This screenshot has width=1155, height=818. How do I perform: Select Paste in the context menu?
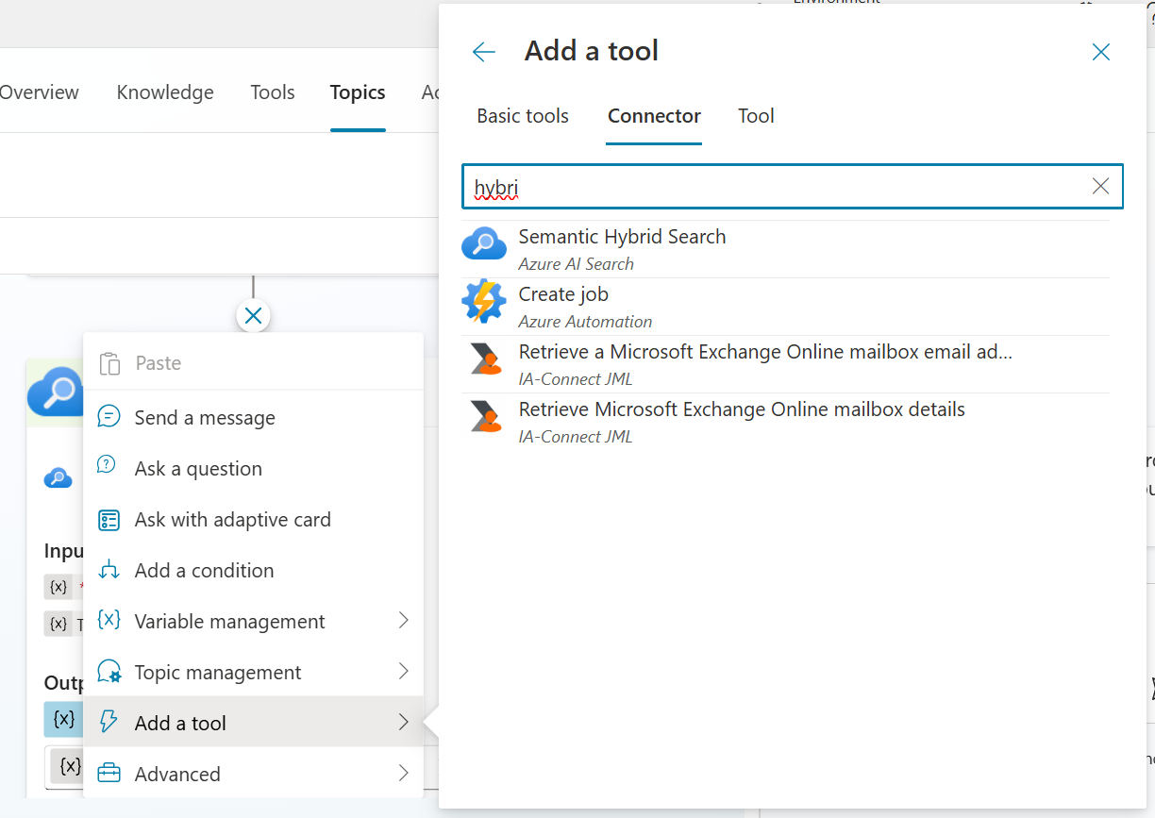coord(253,363)
